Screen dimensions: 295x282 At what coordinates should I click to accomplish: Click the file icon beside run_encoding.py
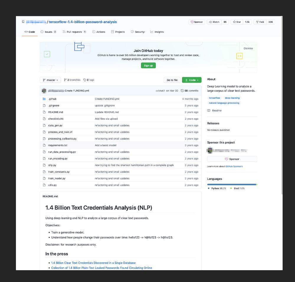[44, 159]
